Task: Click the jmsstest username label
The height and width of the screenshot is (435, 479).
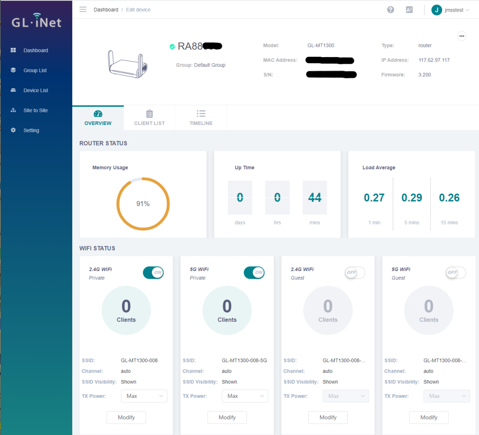Action: point(454,10)
